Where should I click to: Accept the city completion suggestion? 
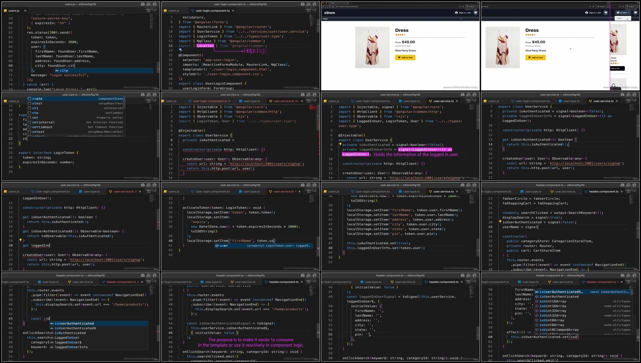point(64,71)
